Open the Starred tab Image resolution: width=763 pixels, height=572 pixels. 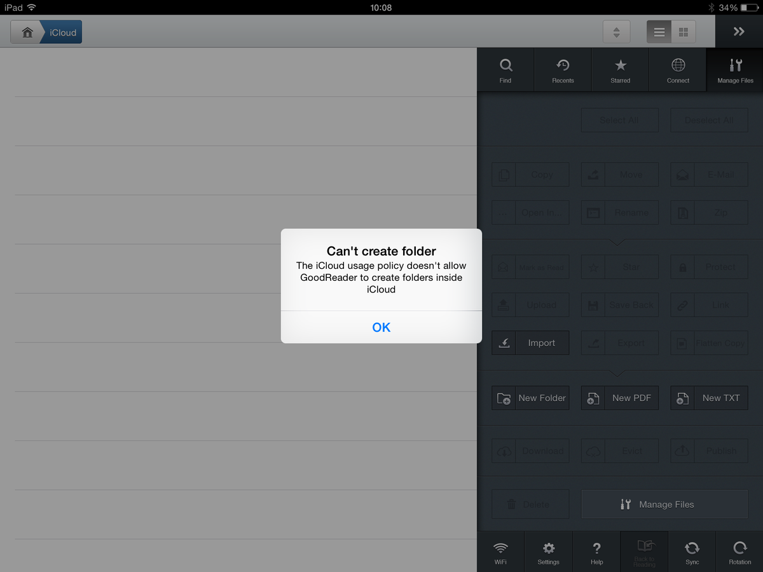(621, 70)
